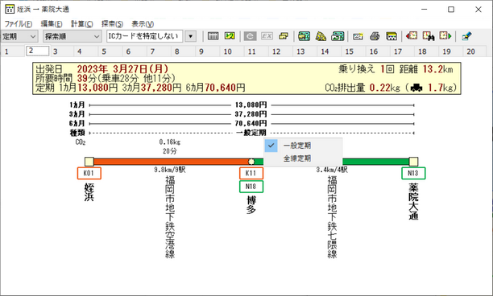Click the clock icon with binoculars

(x=429, y=36)
